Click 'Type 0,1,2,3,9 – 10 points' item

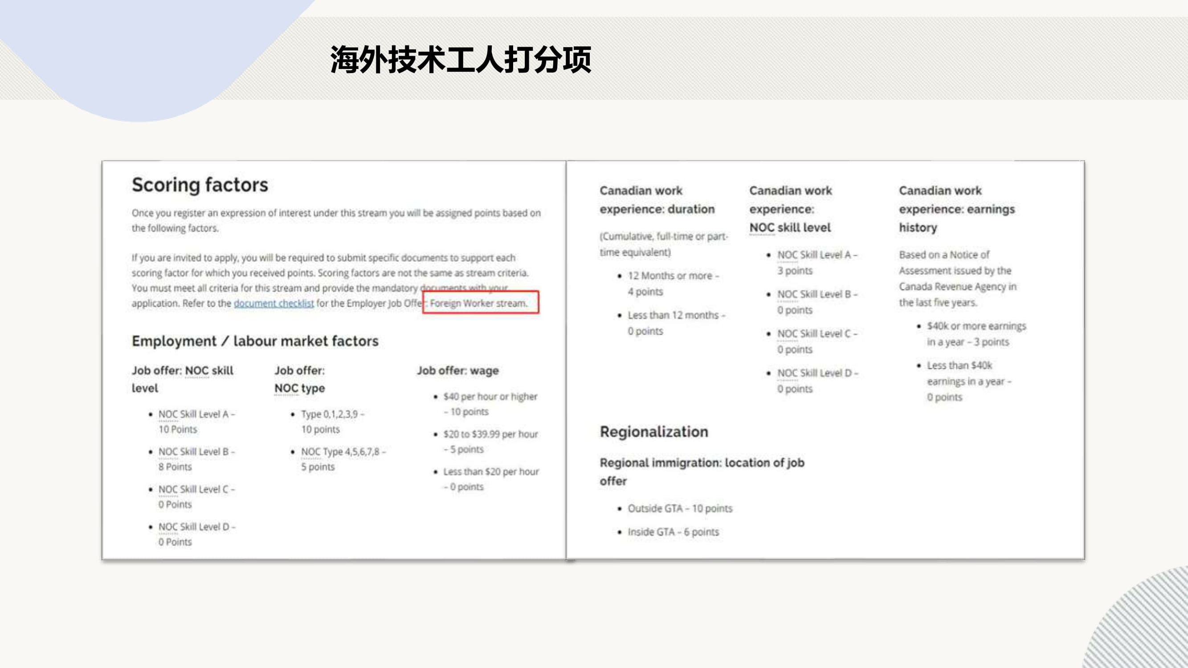tap(332, 421)
